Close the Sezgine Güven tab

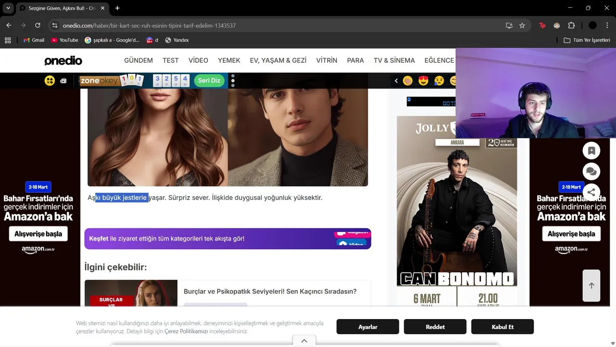pos(103,8)
